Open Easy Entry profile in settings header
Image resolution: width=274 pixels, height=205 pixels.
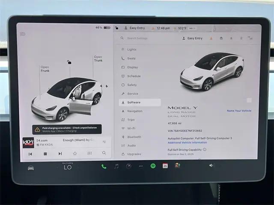192,38
